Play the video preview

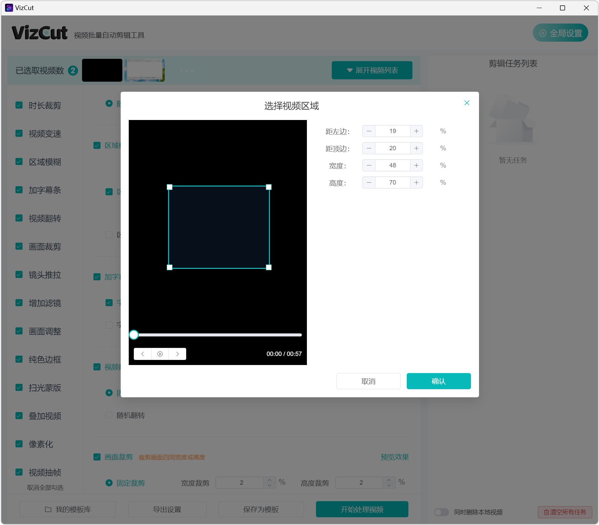(x=160, y=354)
